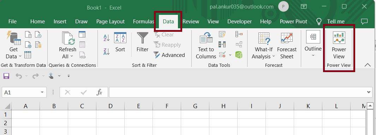The width and height of the screenshot is (376, 135).
Task: Switch to the Review tab
Action: point(191,21)
